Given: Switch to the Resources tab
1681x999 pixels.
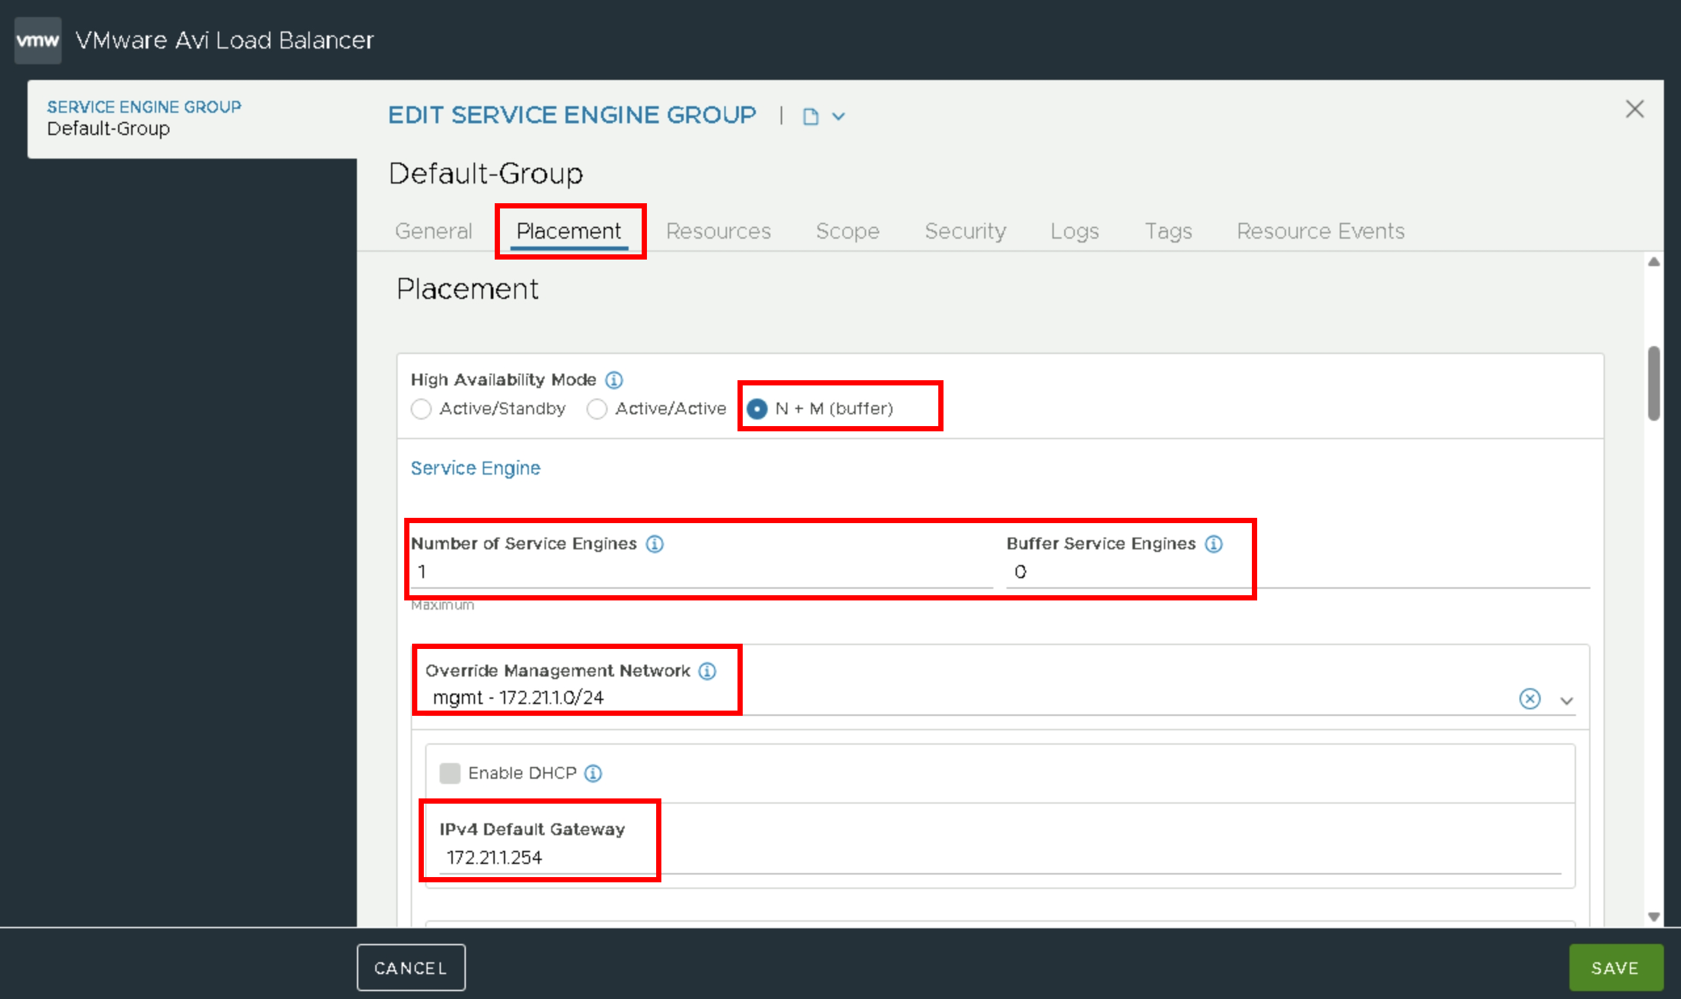Looking at the screenshot, I should point(718,231).
